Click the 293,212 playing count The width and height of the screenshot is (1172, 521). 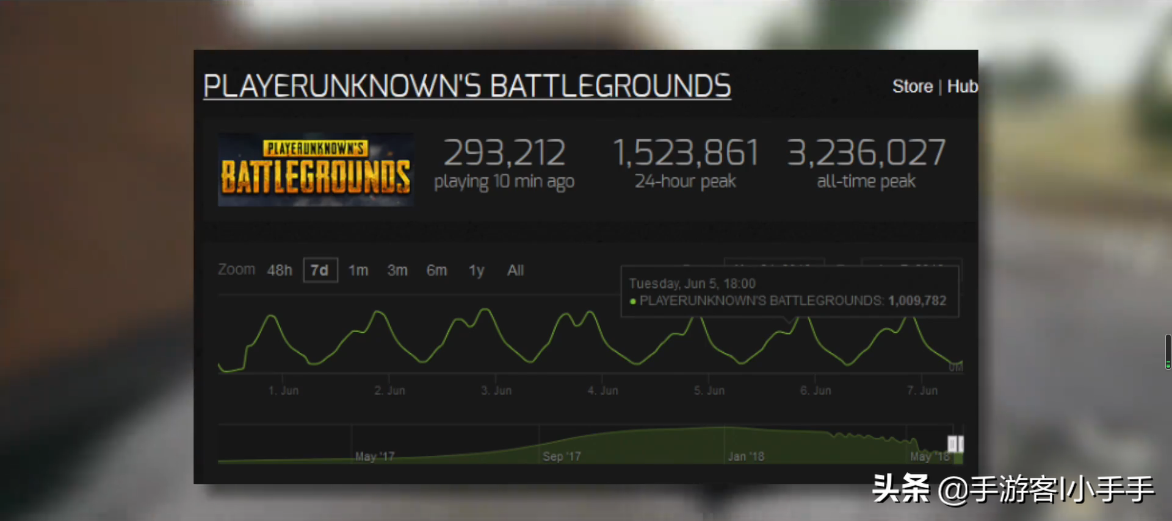pyautogui.click(x=504, y=152)
